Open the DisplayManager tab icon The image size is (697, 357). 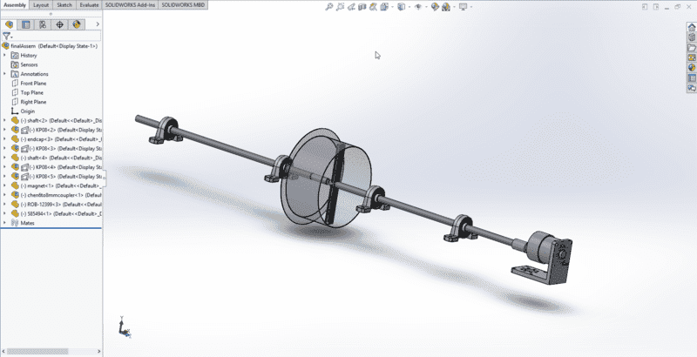point(76,24)
